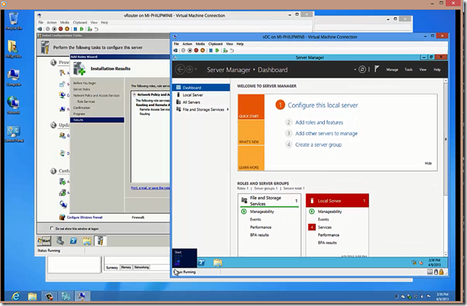
Task: Click green Start icon in vRouter toolbar
Action: click(x=82, y=29)
